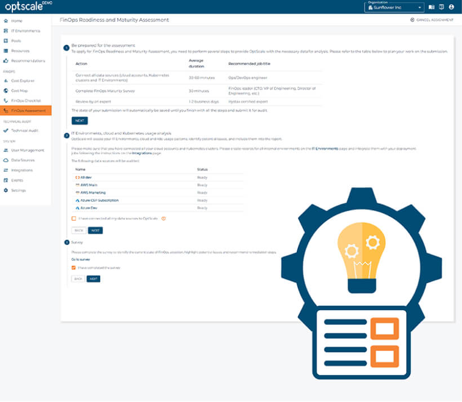The height and width of the screenshot is (402, 462).
Task: Select FinOps Assessment in the sidebar
Action: pyautogui.click(x=25, y=110)
